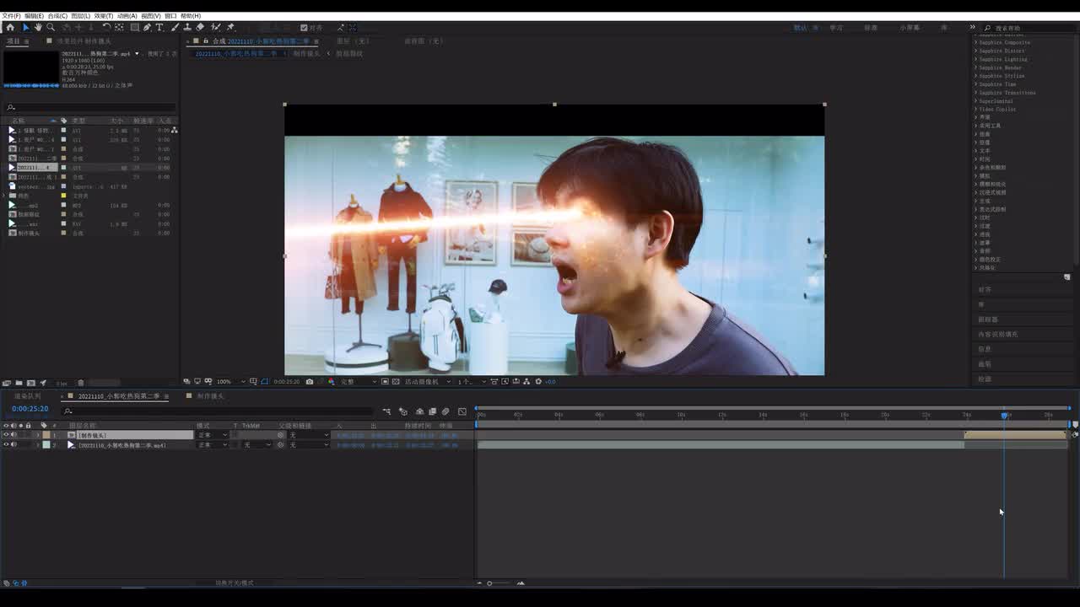Switch to the 制作镜头 timeline tab

[x=210, y=396]
